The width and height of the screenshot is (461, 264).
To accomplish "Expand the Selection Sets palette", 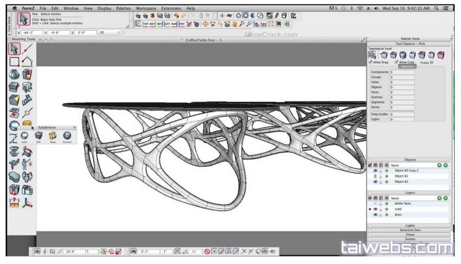I will [410, 230].
